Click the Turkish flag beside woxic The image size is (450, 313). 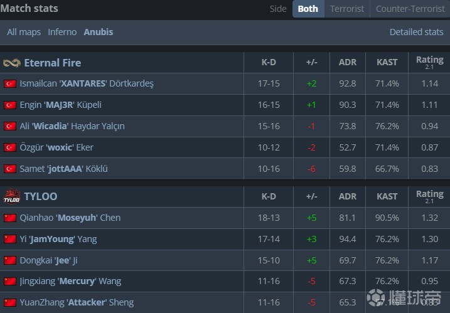coord(9,147)
